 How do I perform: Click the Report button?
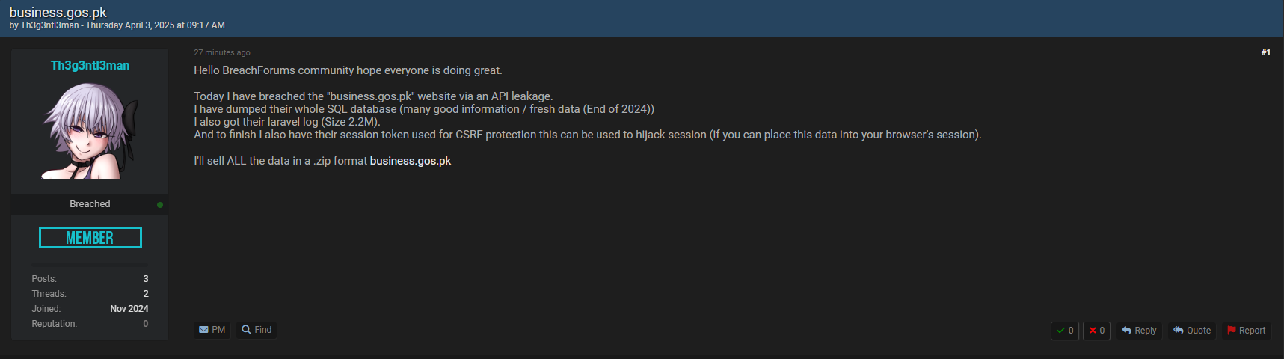coord(1246,331)
